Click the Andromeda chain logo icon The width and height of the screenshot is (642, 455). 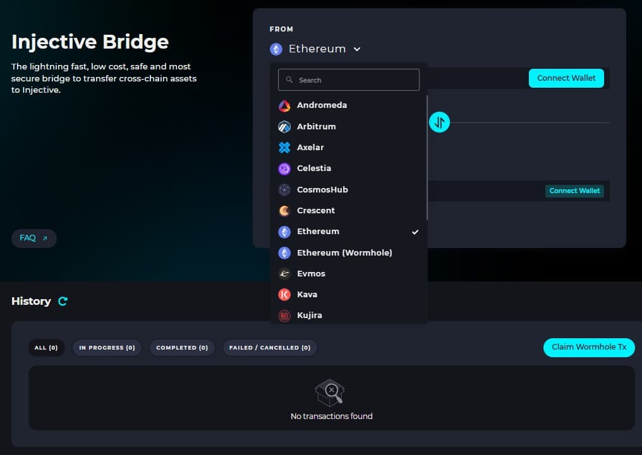(284, 105)
